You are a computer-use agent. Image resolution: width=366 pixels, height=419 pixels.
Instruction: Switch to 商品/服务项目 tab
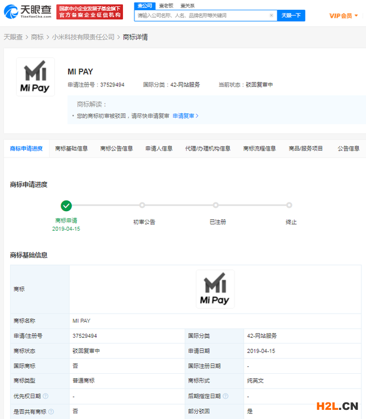tap(306, 148)
